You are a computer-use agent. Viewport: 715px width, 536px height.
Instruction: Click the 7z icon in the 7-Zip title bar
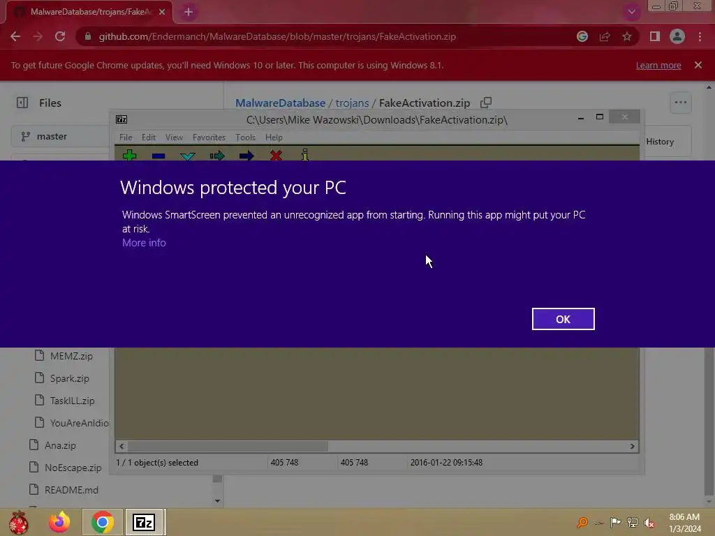[121, 119]
